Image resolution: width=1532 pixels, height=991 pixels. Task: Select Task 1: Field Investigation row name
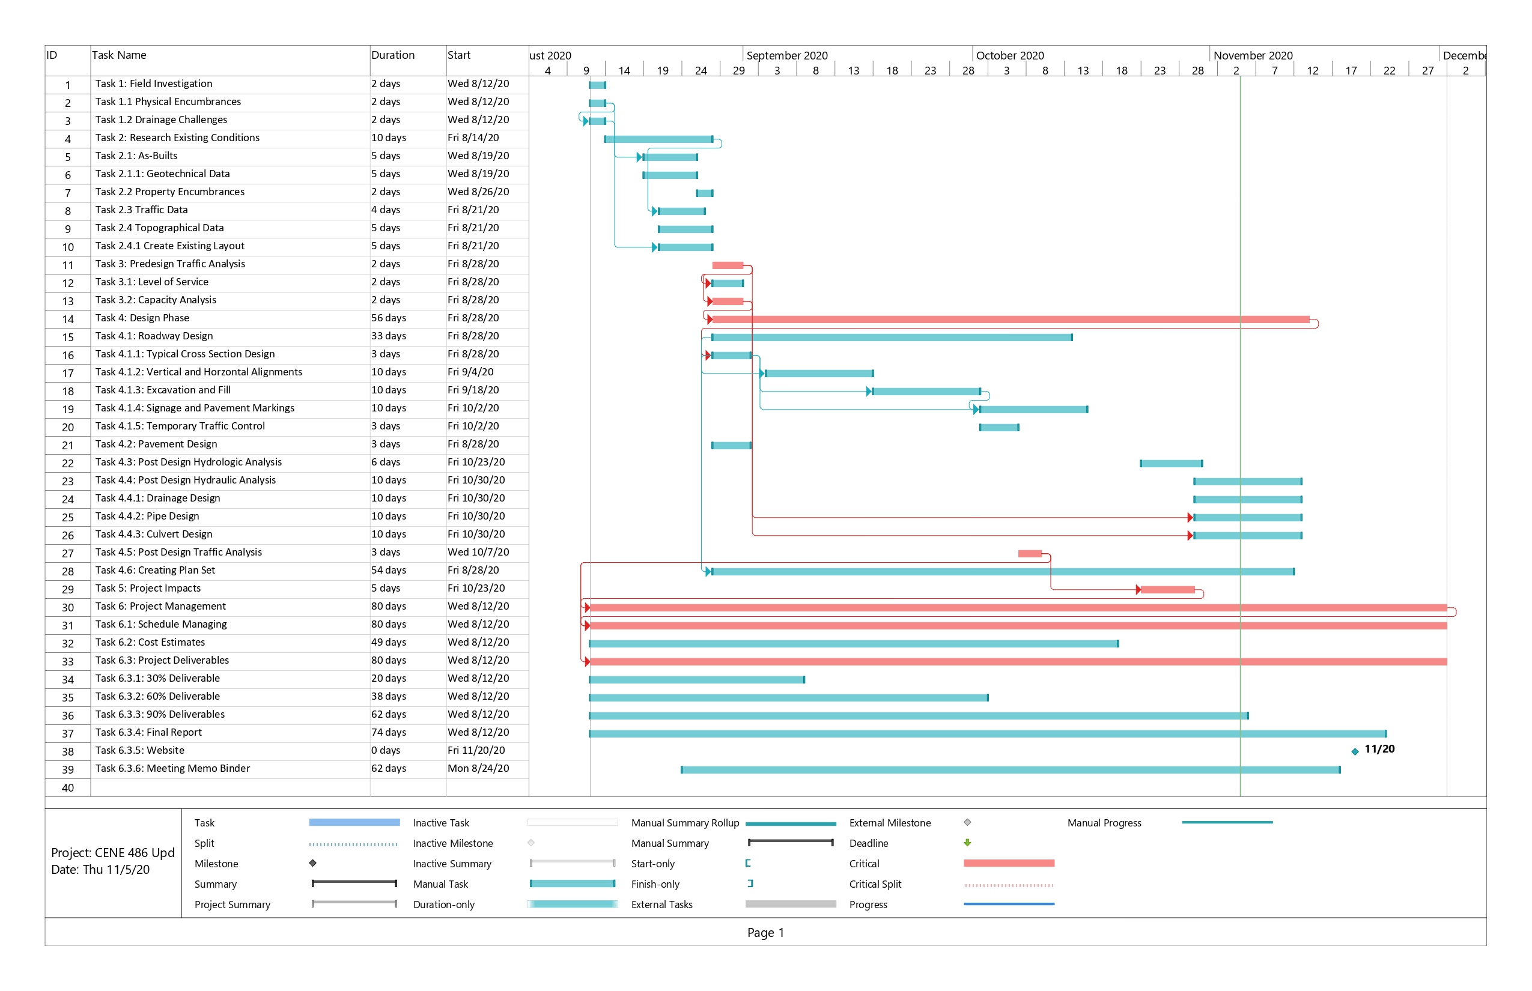(153, 83)
